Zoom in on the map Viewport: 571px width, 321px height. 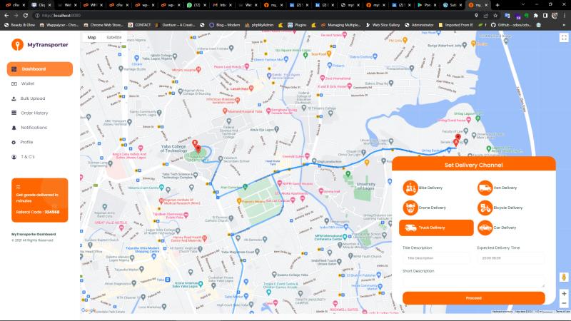tap(564, 293)
